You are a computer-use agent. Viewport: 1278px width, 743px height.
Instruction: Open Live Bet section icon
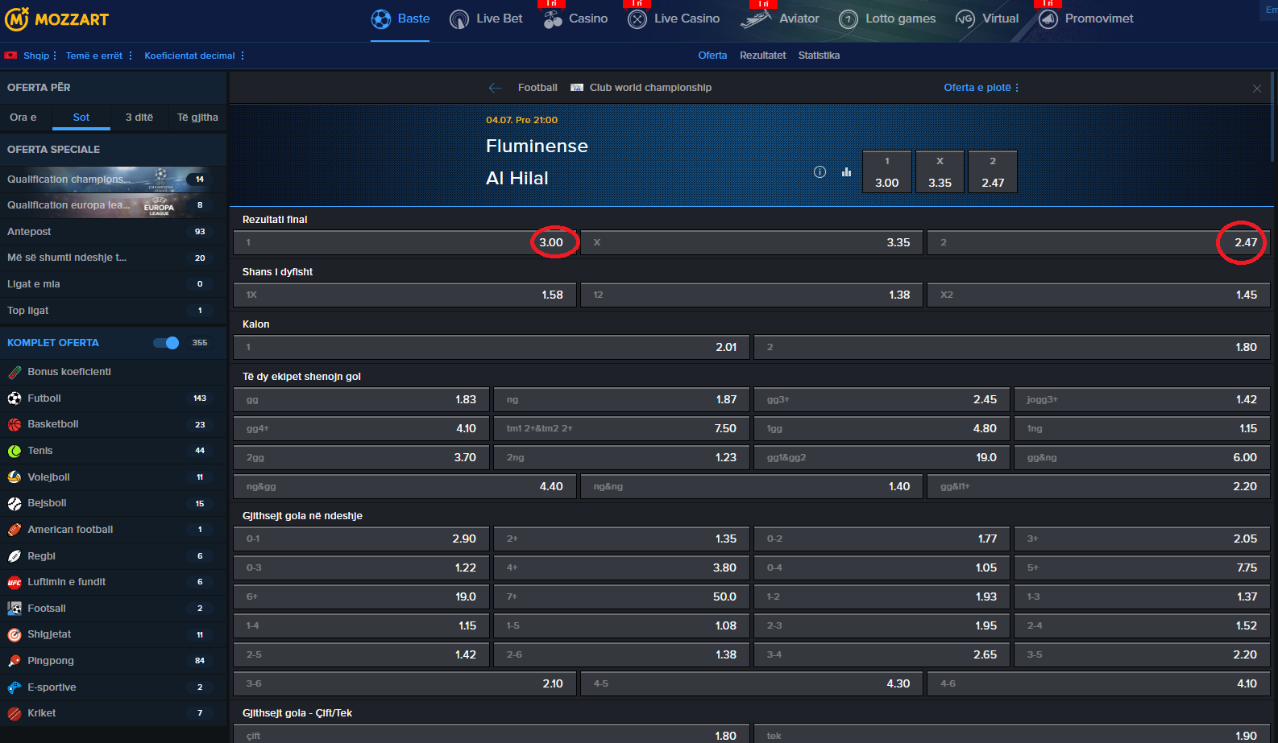pyautogui.click(x=459, y=19)
